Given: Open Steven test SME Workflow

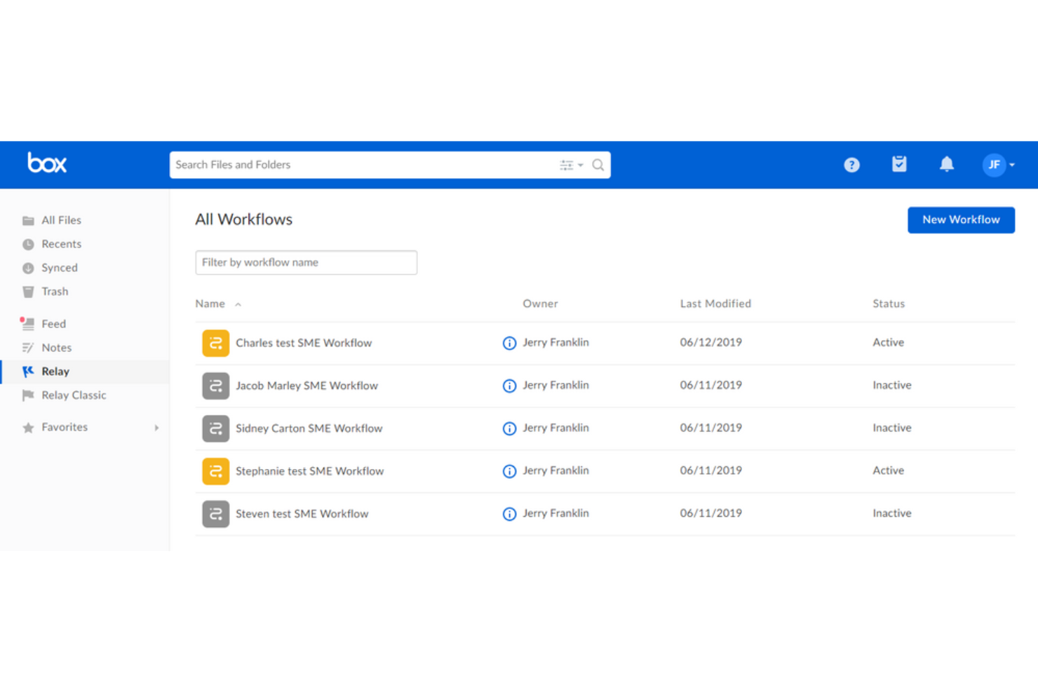Looking at the screenshot, I should 302,514.
